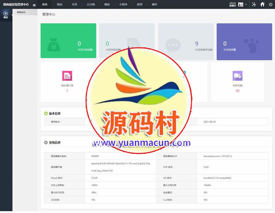This screenshot has height=213, width=275.
Task: Toggle the sidebar collapse hamburger icon
Action: pos(34,5)
